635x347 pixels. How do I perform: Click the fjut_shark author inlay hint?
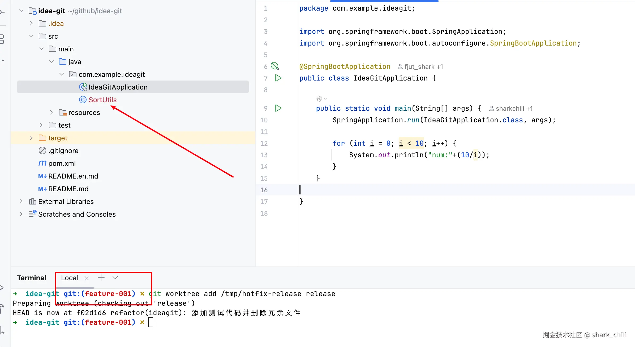coord(420,67)
